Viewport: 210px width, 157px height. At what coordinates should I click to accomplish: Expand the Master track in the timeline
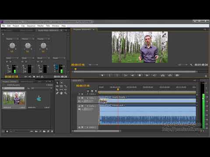click(x=87, y=127)
